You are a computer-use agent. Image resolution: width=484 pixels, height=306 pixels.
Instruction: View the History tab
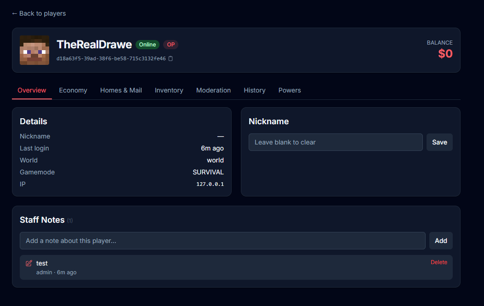click(x=255, y=90)
